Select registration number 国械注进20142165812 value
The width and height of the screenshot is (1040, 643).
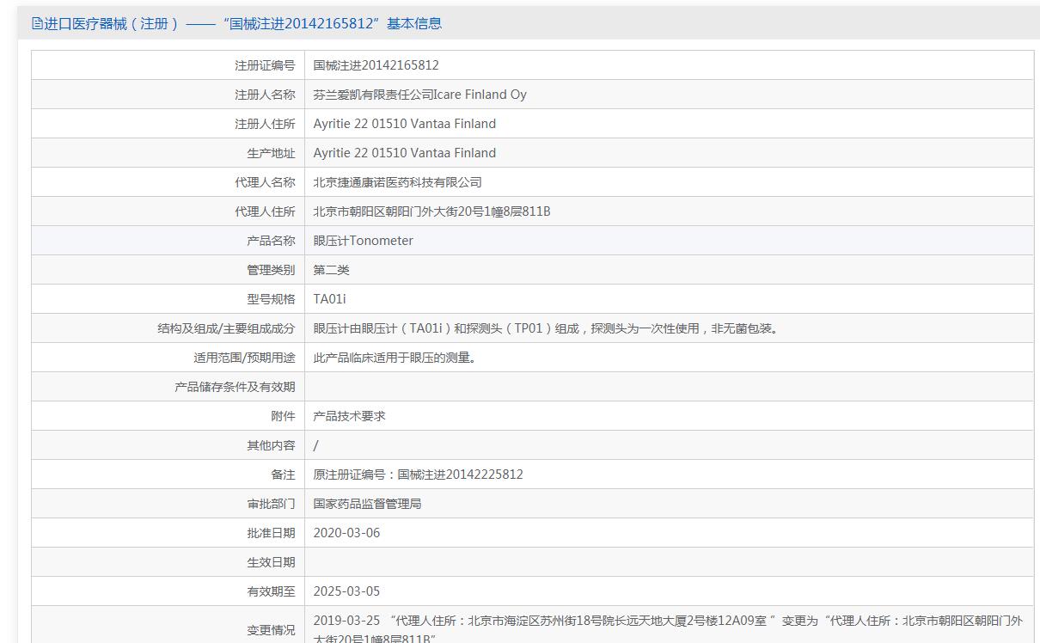376,65
